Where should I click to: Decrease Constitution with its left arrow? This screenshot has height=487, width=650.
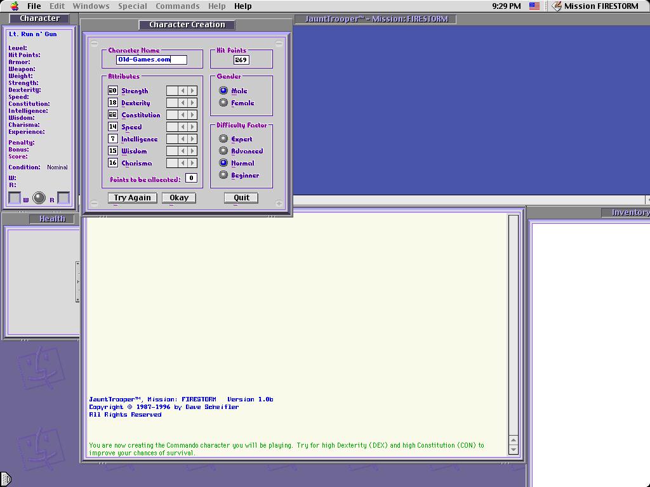click(x=183, y=115)
